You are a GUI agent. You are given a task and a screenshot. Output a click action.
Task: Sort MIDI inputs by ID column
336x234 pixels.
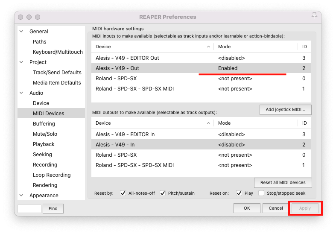[x=304, y=47]
